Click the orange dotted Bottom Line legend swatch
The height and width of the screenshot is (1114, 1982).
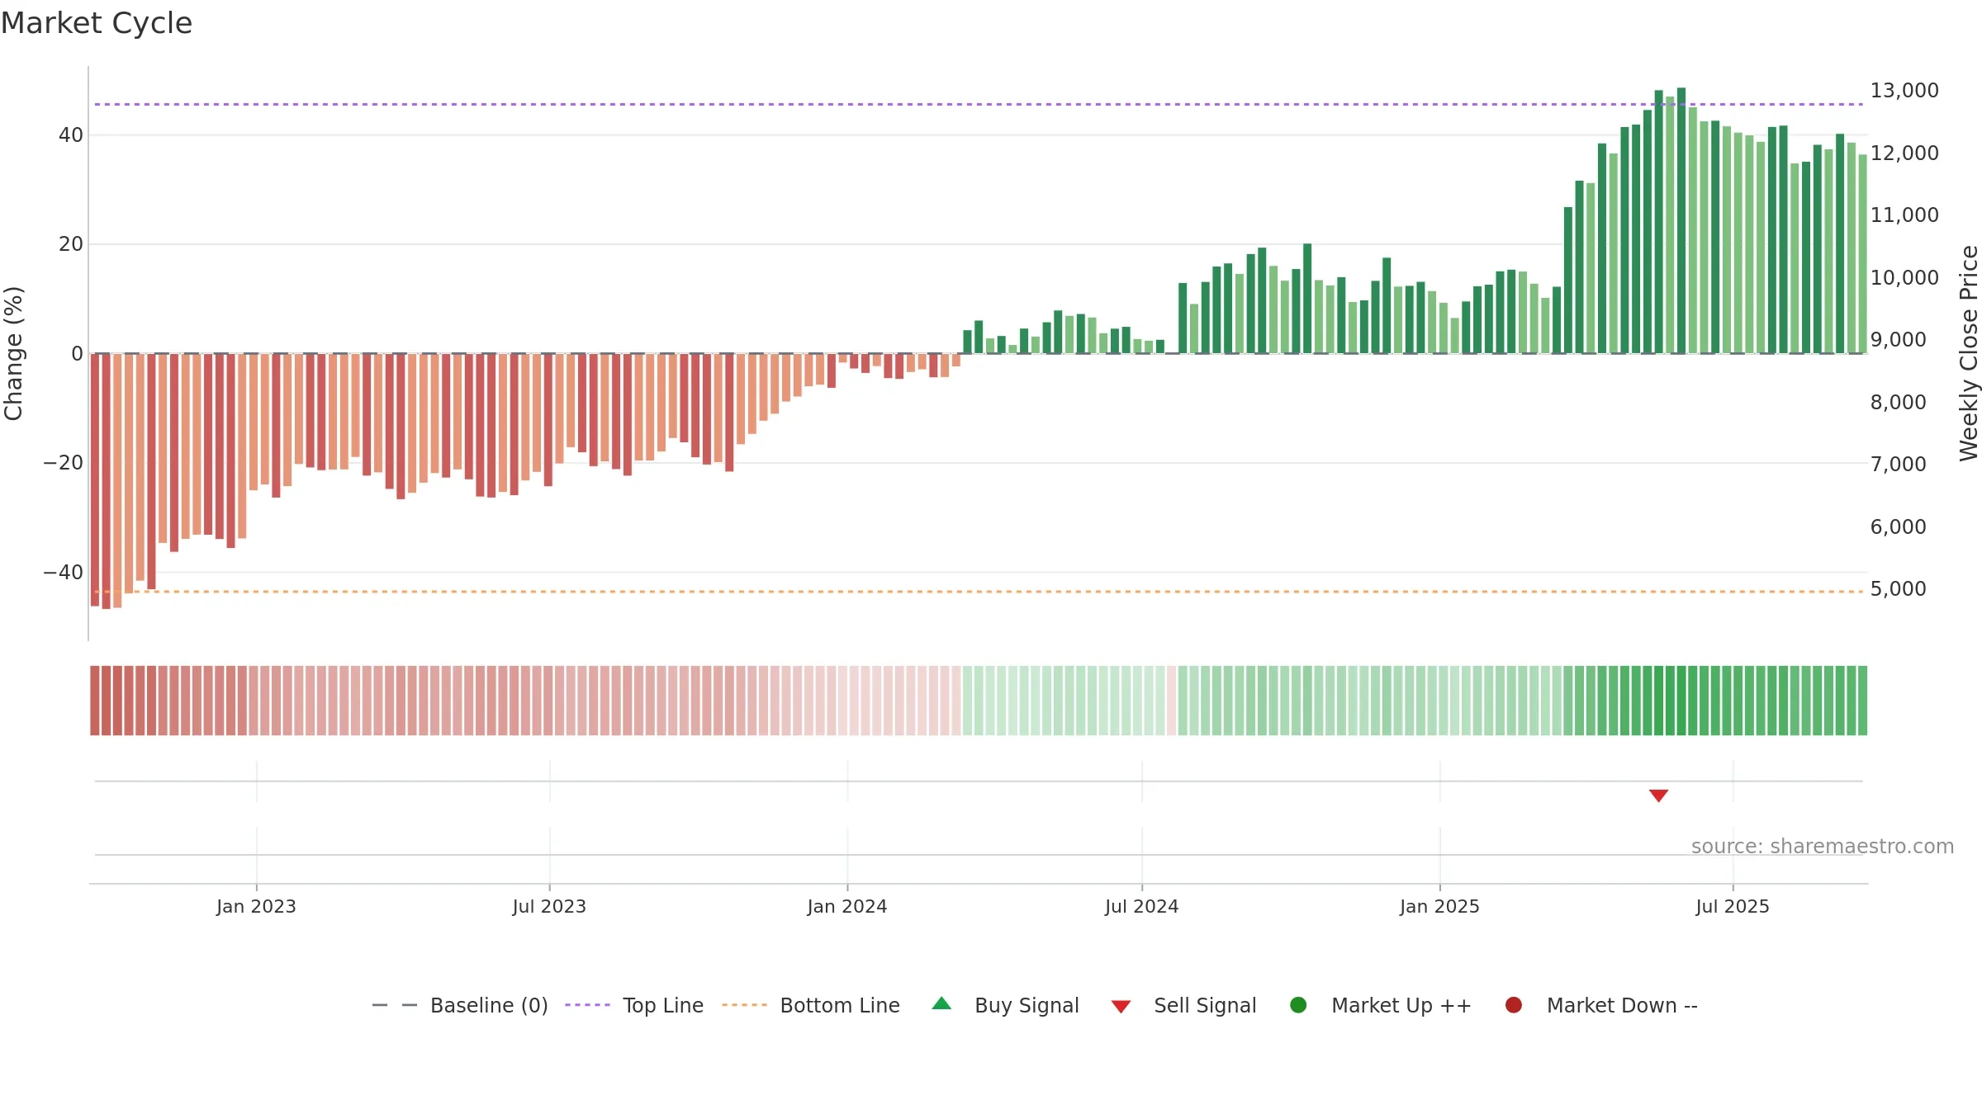click(744, 1005)
